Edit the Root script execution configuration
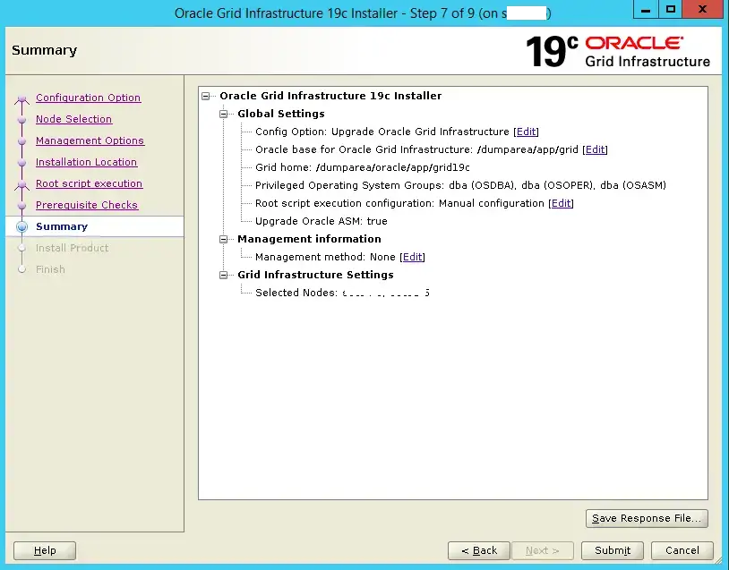 (561, 203)
